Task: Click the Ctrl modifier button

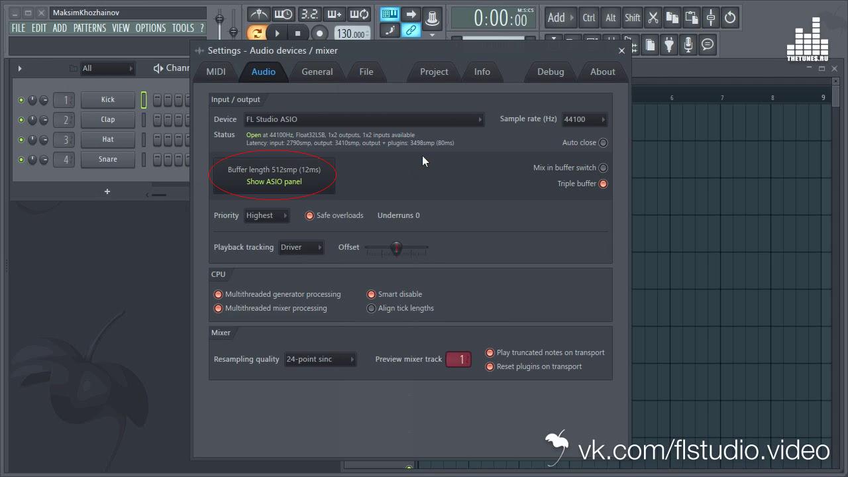Action: tap(588, 18)
